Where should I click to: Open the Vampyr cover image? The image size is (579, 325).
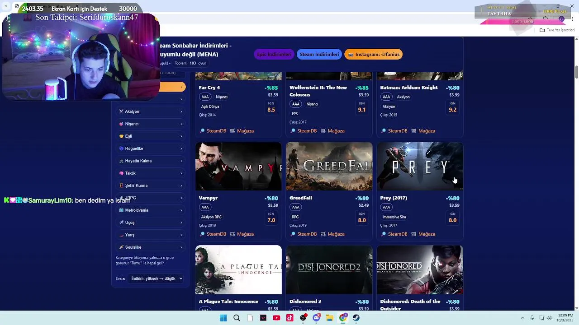[x=238, y=167]
